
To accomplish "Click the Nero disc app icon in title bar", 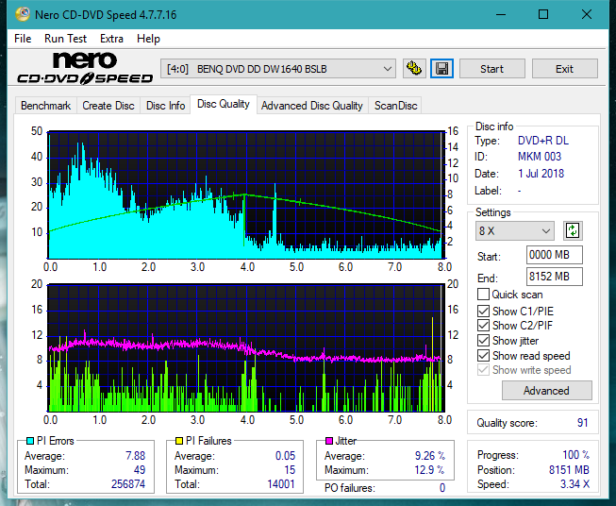I will click(23, 14).
